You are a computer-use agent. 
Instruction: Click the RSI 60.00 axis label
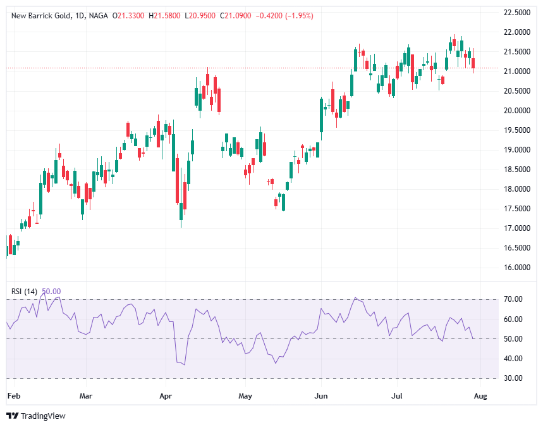[513, 319]
